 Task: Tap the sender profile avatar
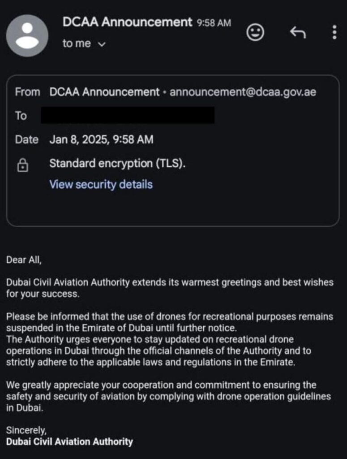[x=28, y=36]
